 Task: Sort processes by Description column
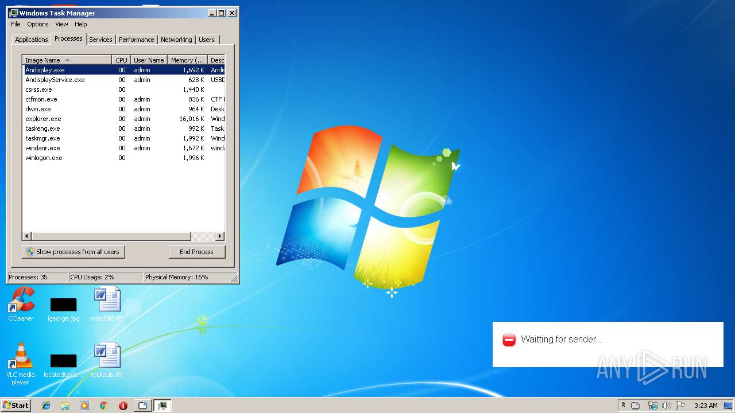coord(216,60)
